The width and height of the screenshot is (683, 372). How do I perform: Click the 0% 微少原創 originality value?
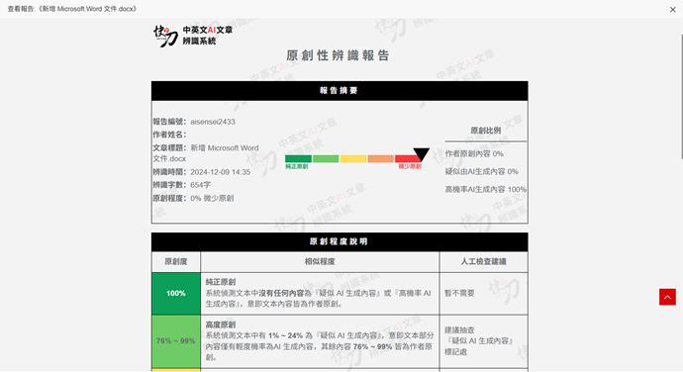pos(212,198)
